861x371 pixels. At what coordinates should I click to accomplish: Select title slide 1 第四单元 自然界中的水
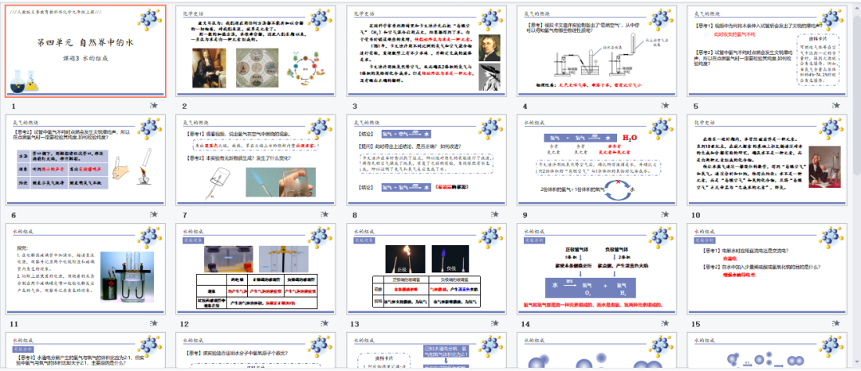click(x=85, y=52)
